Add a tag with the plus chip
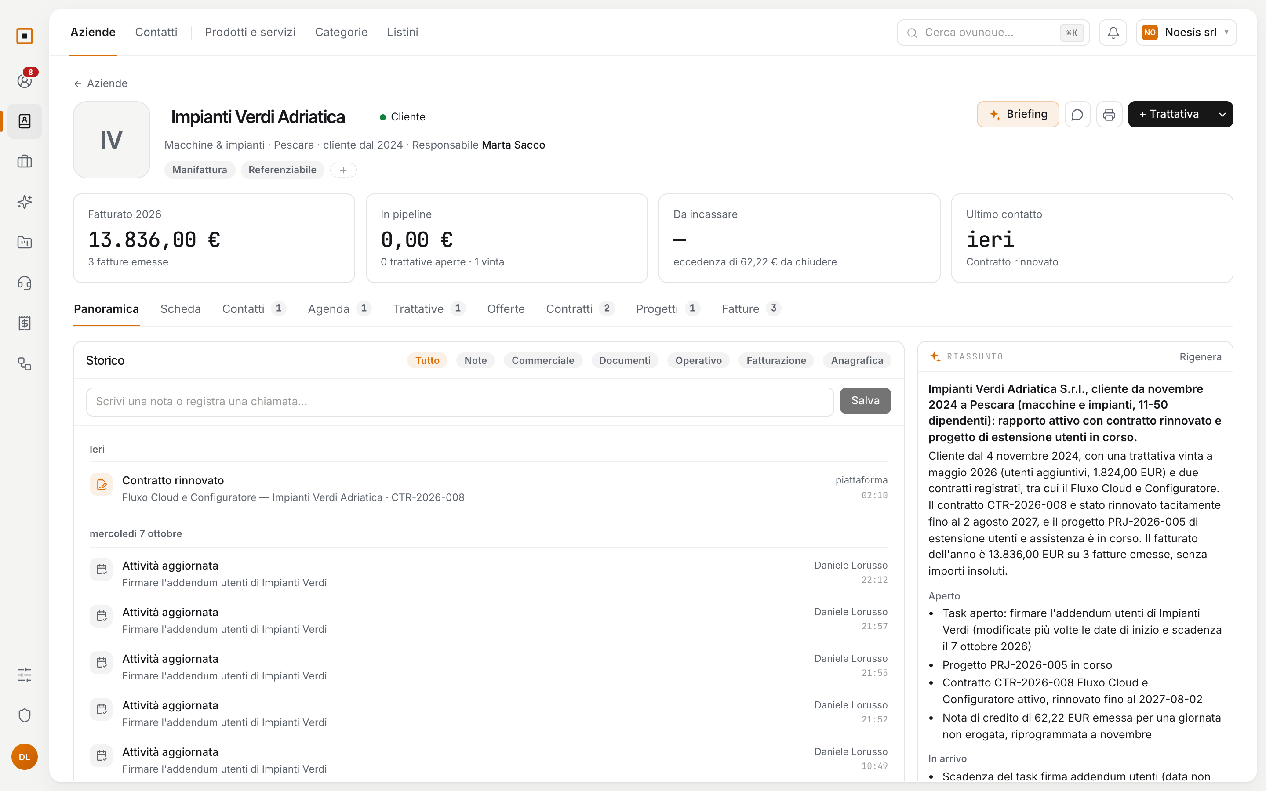Viewport: 1266px width, 791px height. 343,170
